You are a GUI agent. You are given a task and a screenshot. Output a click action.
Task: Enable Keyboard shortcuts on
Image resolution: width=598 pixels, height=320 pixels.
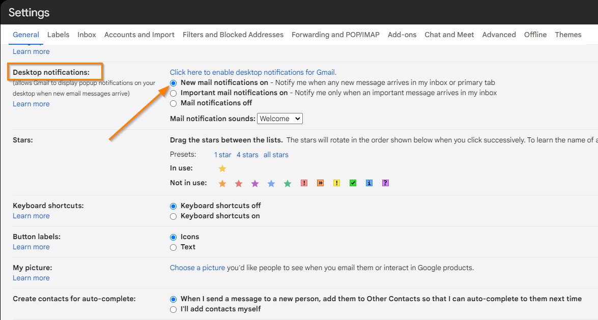(173, 216)
